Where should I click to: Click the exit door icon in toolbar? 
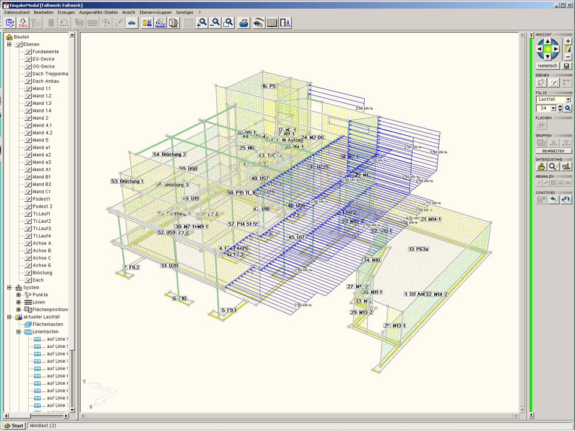click(x=286, y=23)
